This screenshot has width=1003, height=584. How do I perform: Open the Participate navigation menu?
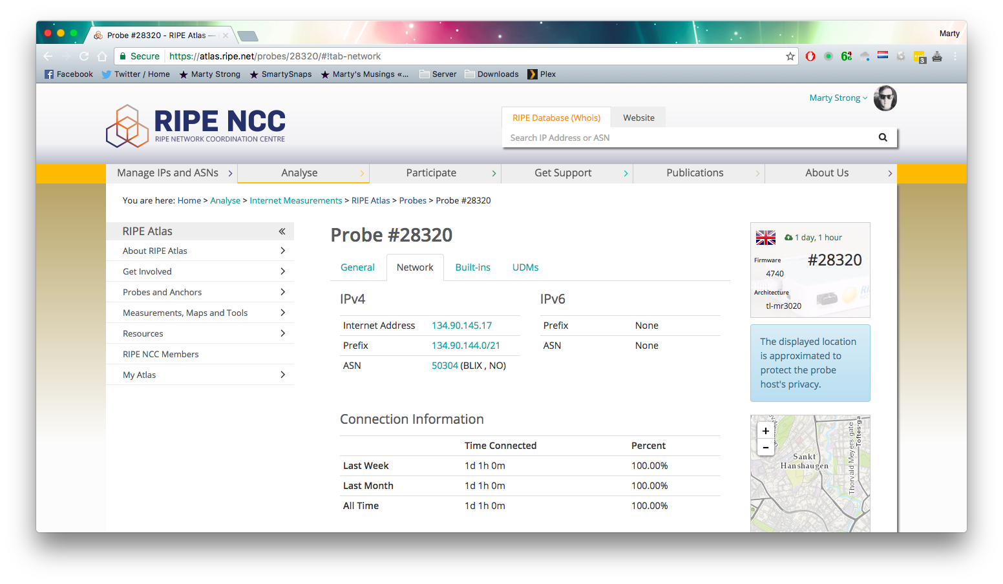(436, 173)
